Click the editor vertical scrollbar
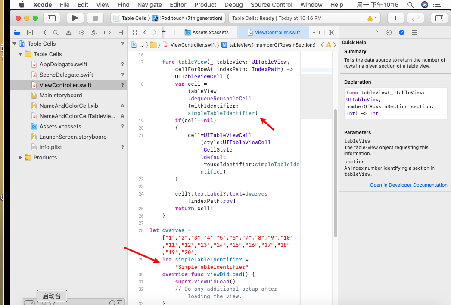 335,173
